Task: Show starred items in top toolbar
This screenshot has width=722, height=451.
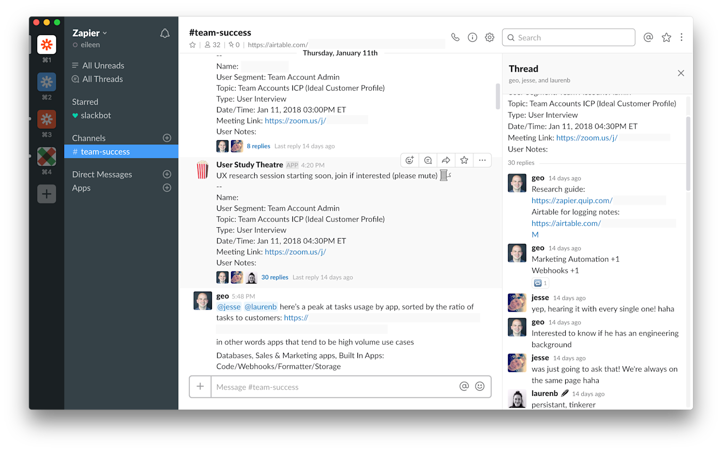Action: point(666,37)
